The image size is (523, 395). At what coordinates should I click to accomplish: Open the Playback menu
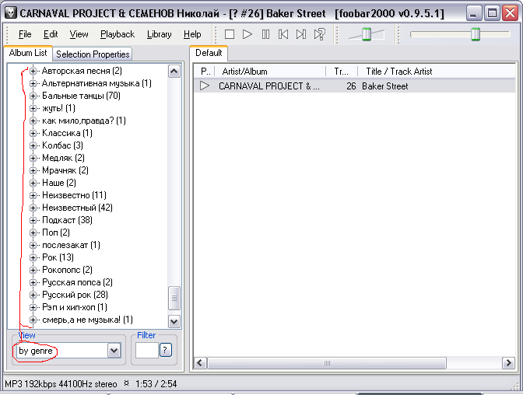point(118,34)
